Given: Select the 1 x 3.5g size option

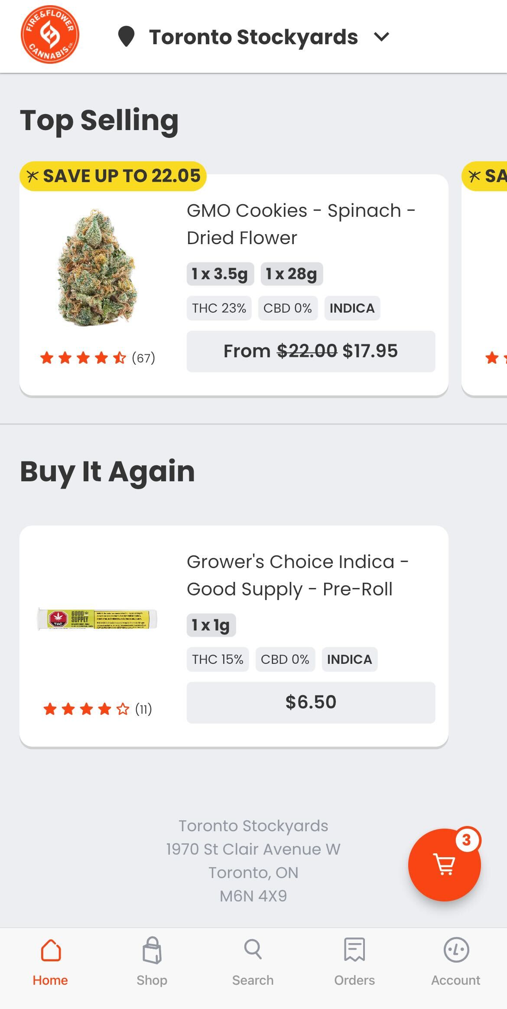Looking at the screenshot, I should [x=220, y=274].
